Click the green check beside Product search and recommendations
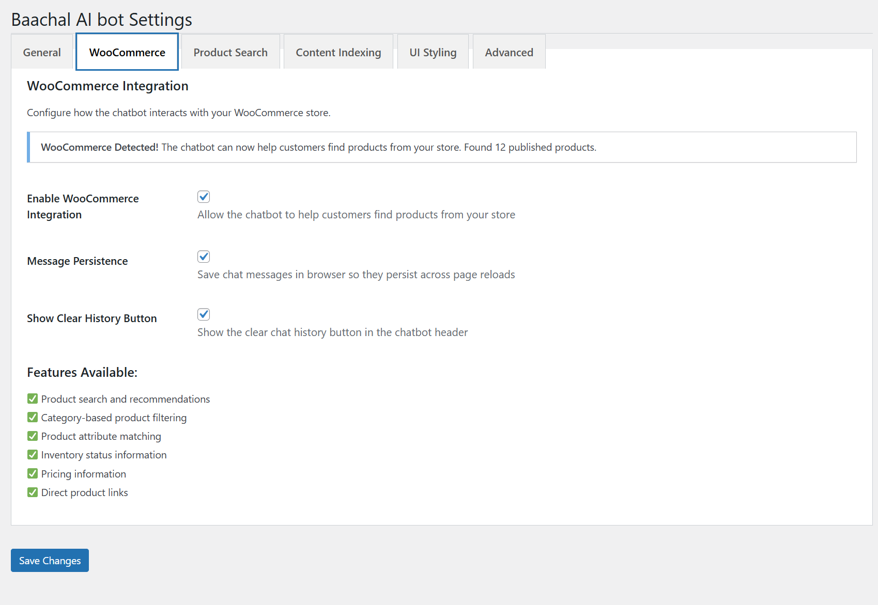Screen dimensions: 878x605 tap(33, 399)
